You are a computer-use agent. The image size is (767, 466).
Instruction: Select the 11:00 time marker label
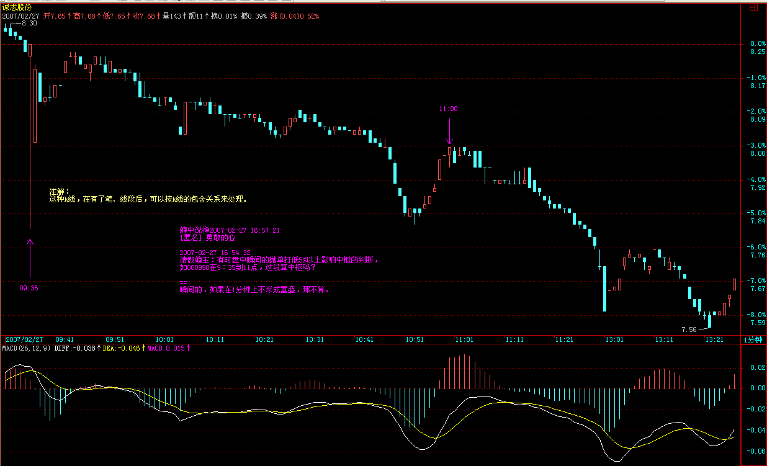coord(448,109)
